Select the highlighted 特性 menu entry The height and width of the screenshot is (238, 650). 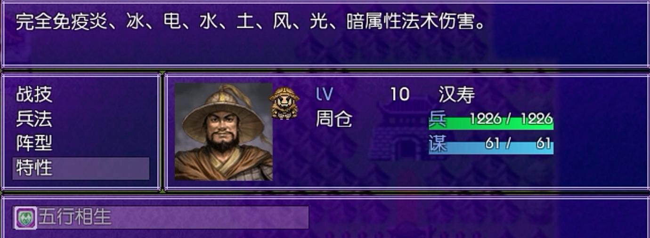click(81, 168)
